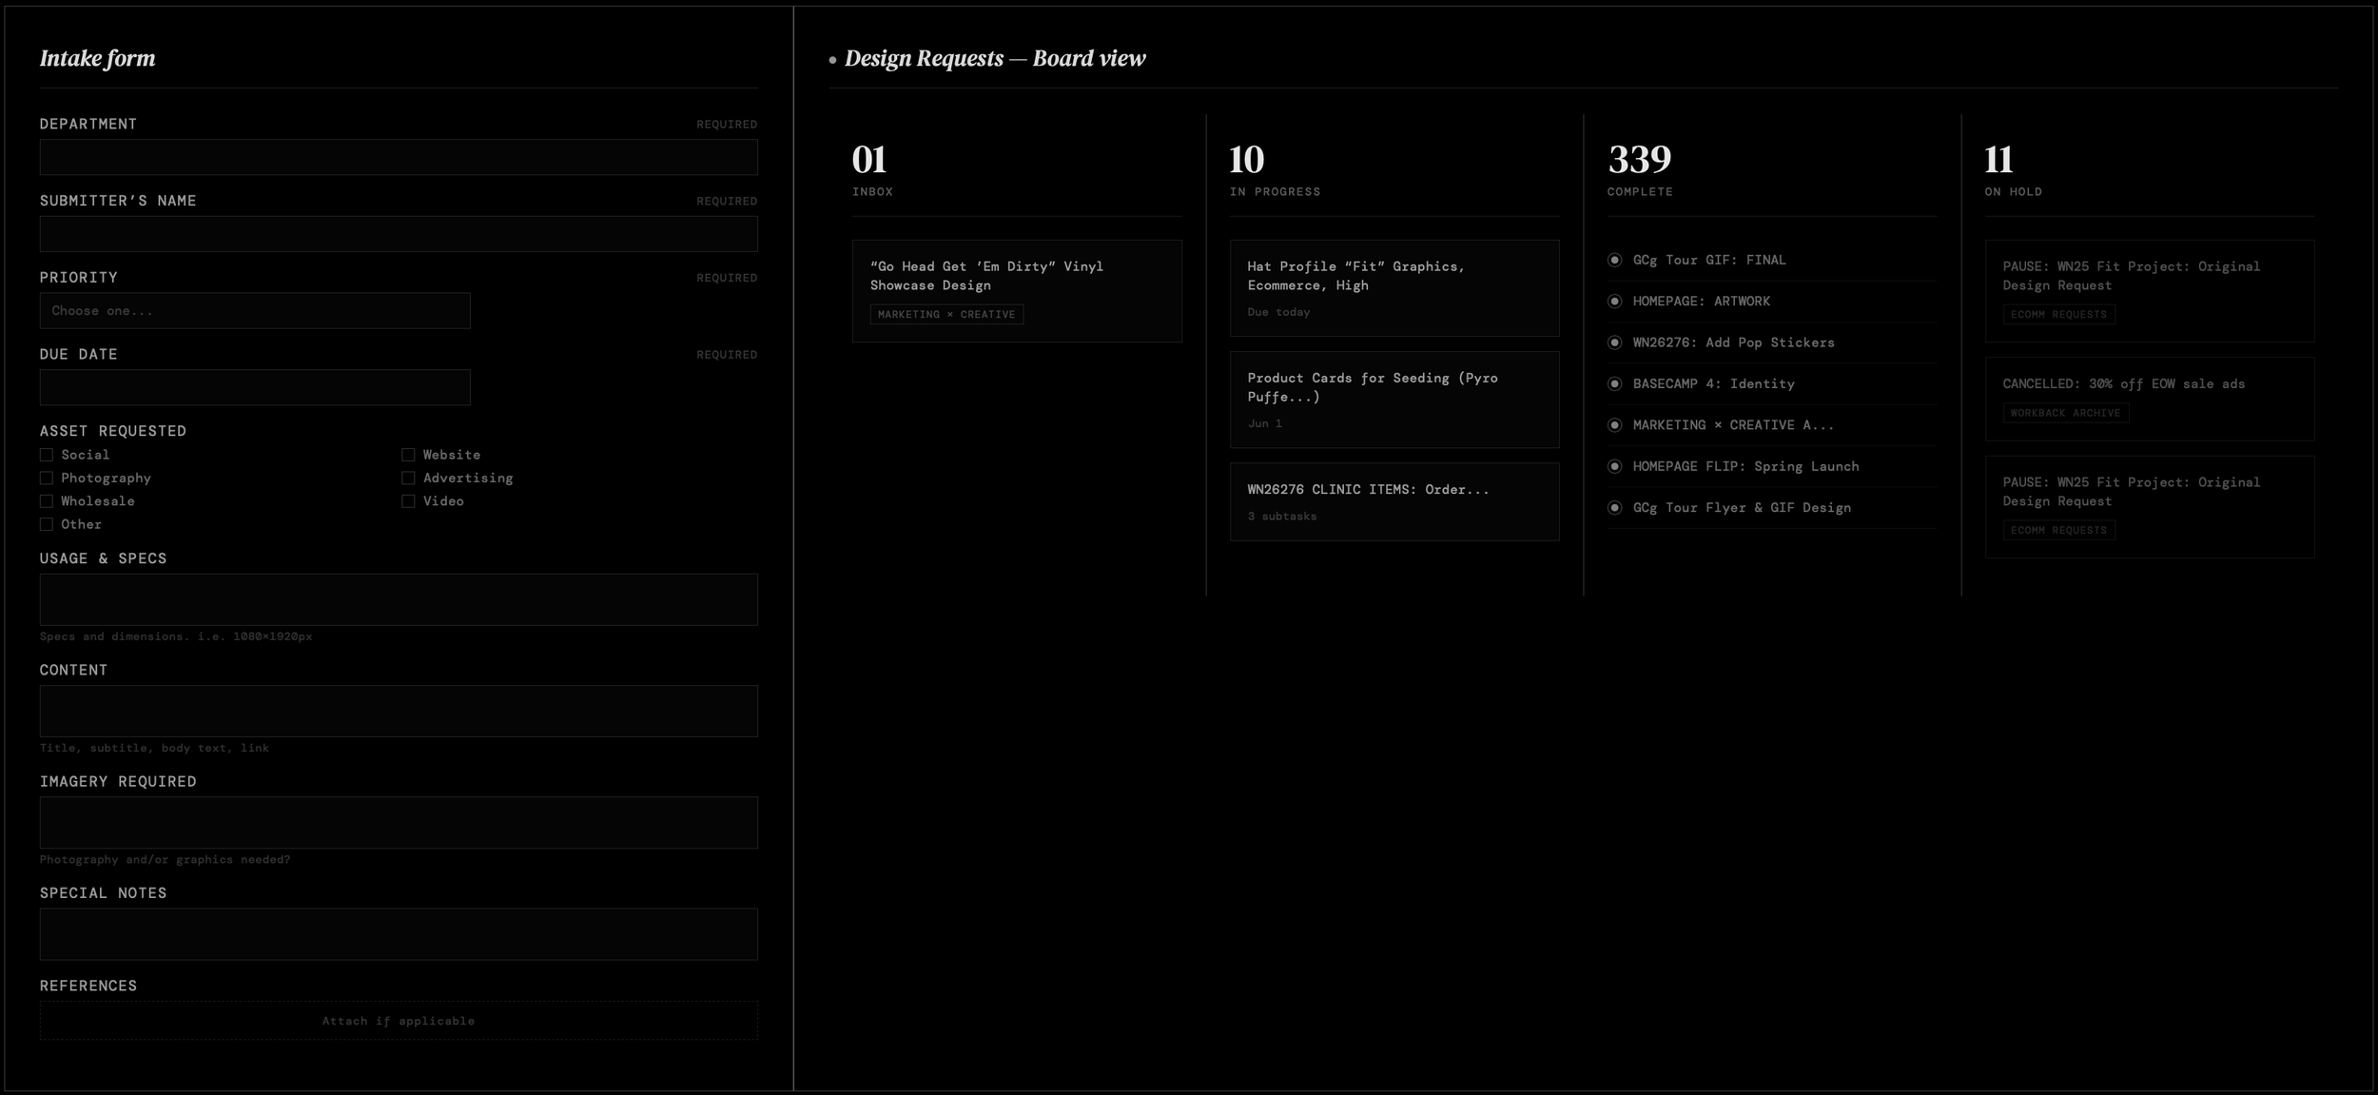This screenshot has height=1095, width=2378.
Task: Click completed-circle icon beside GCg Tour GIF: FINAL
Action: click(x=1614, y=260)
